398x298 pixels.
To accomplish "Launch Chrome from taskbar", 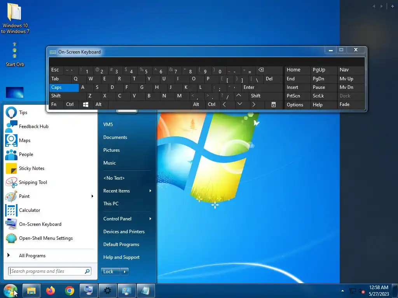I will [x=70, y=290].
